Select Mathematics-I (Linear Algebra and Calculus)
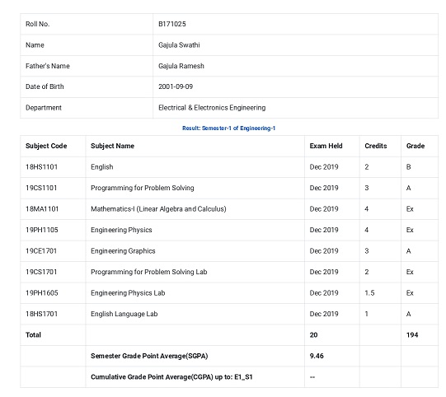This screenshot has height=397, width=446. click(158, 209)
